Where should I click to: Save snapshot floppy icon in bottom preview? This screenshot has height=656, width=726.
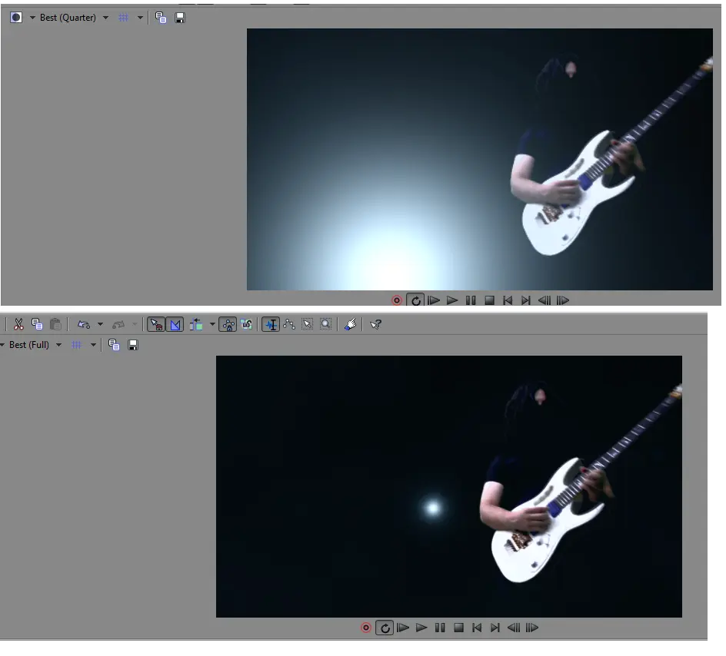133,345
